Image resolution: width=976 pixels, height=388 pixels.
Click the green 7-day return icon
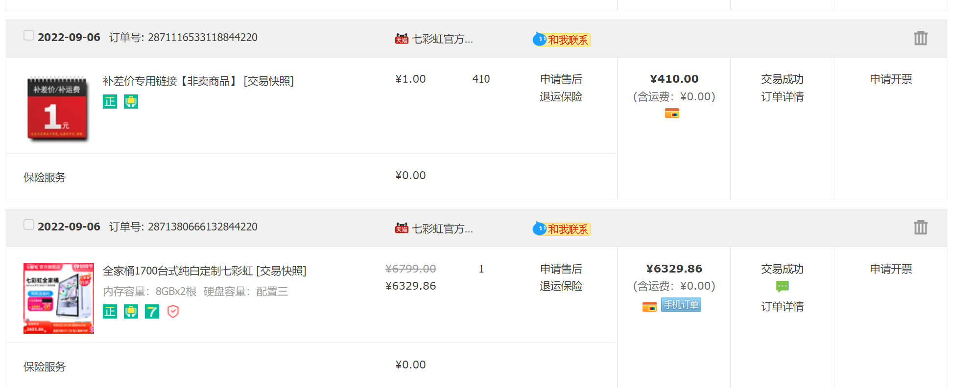tap(152, 312)
